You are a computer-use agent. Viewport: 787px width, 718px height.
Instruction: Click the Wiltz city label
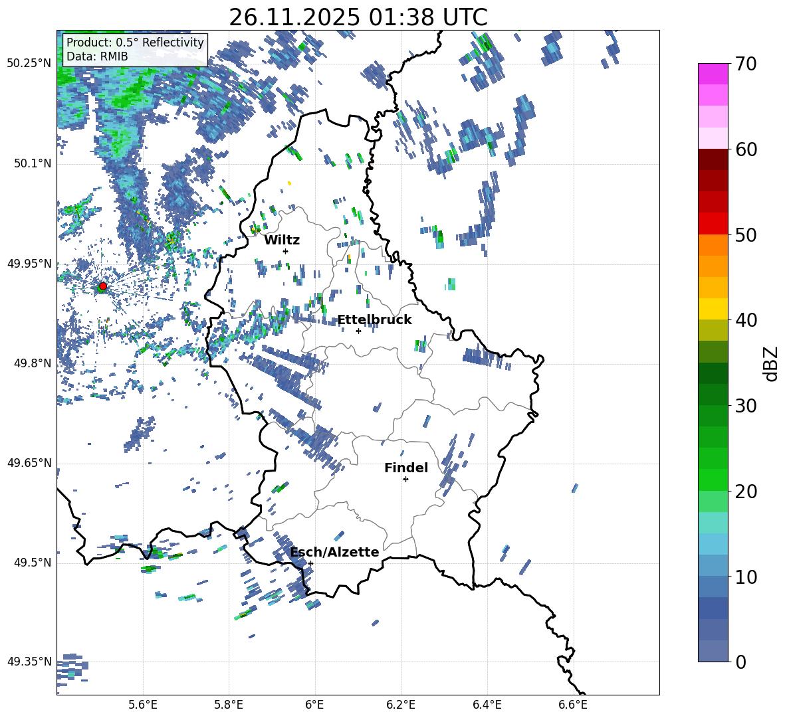[x=282, y=240]
